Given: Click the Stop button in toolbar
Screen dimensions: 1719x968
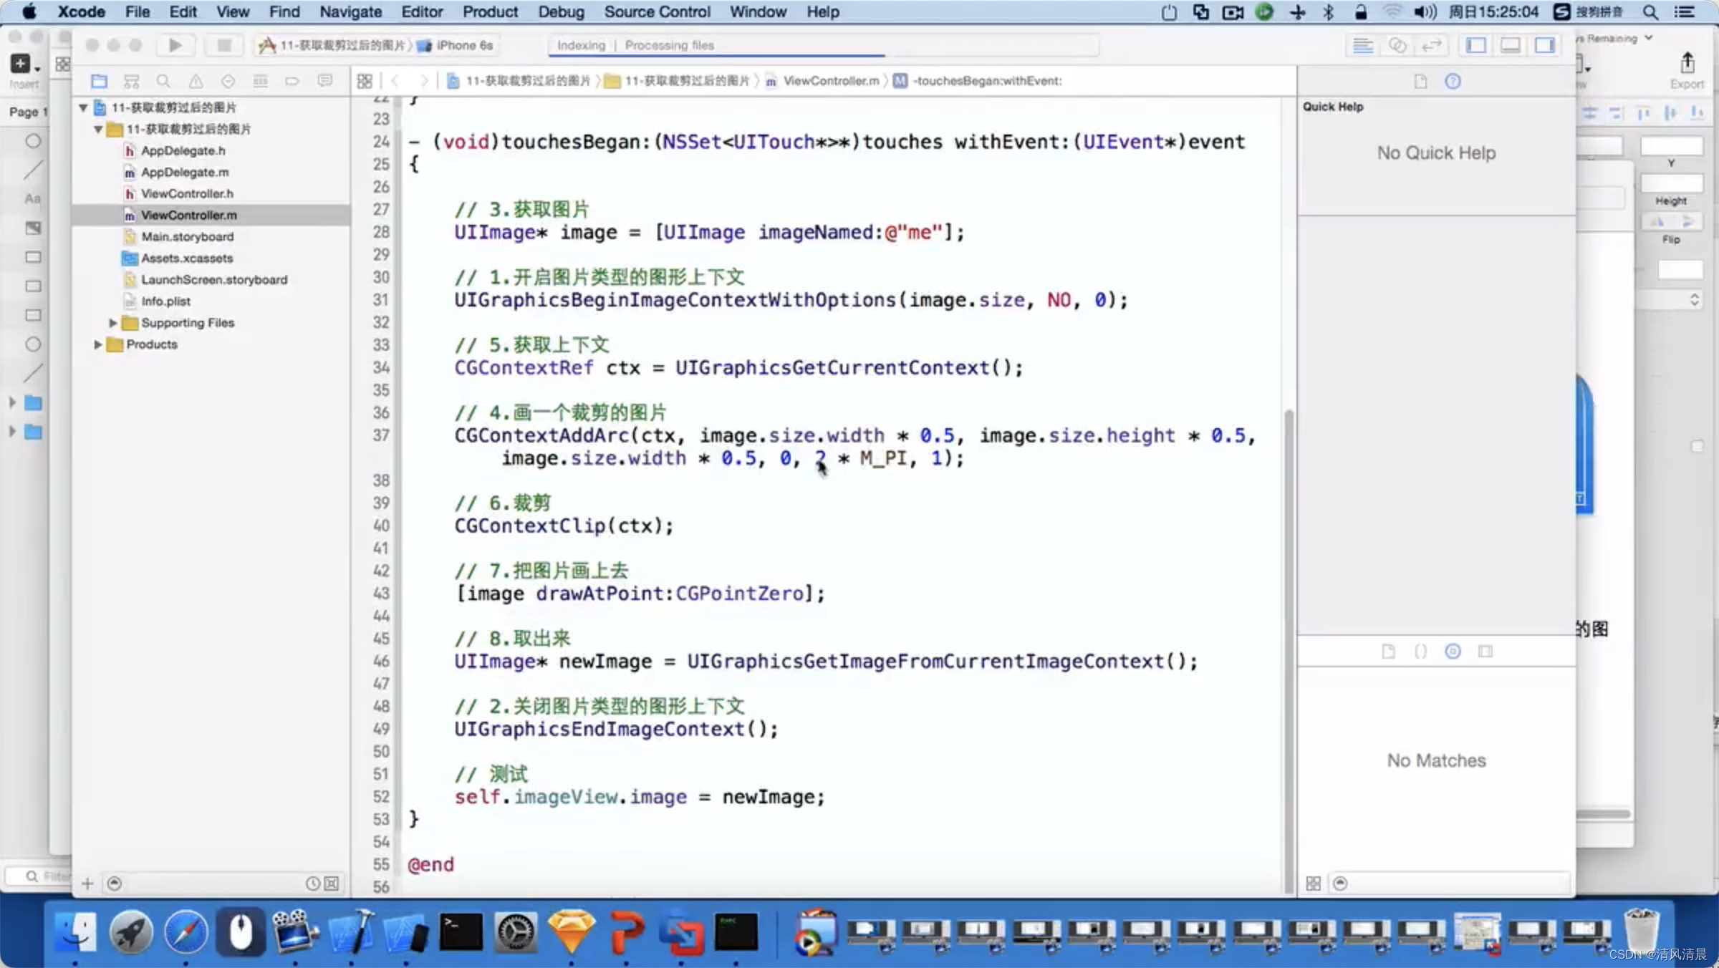Looking at the screenshot, I should [223, 45].
